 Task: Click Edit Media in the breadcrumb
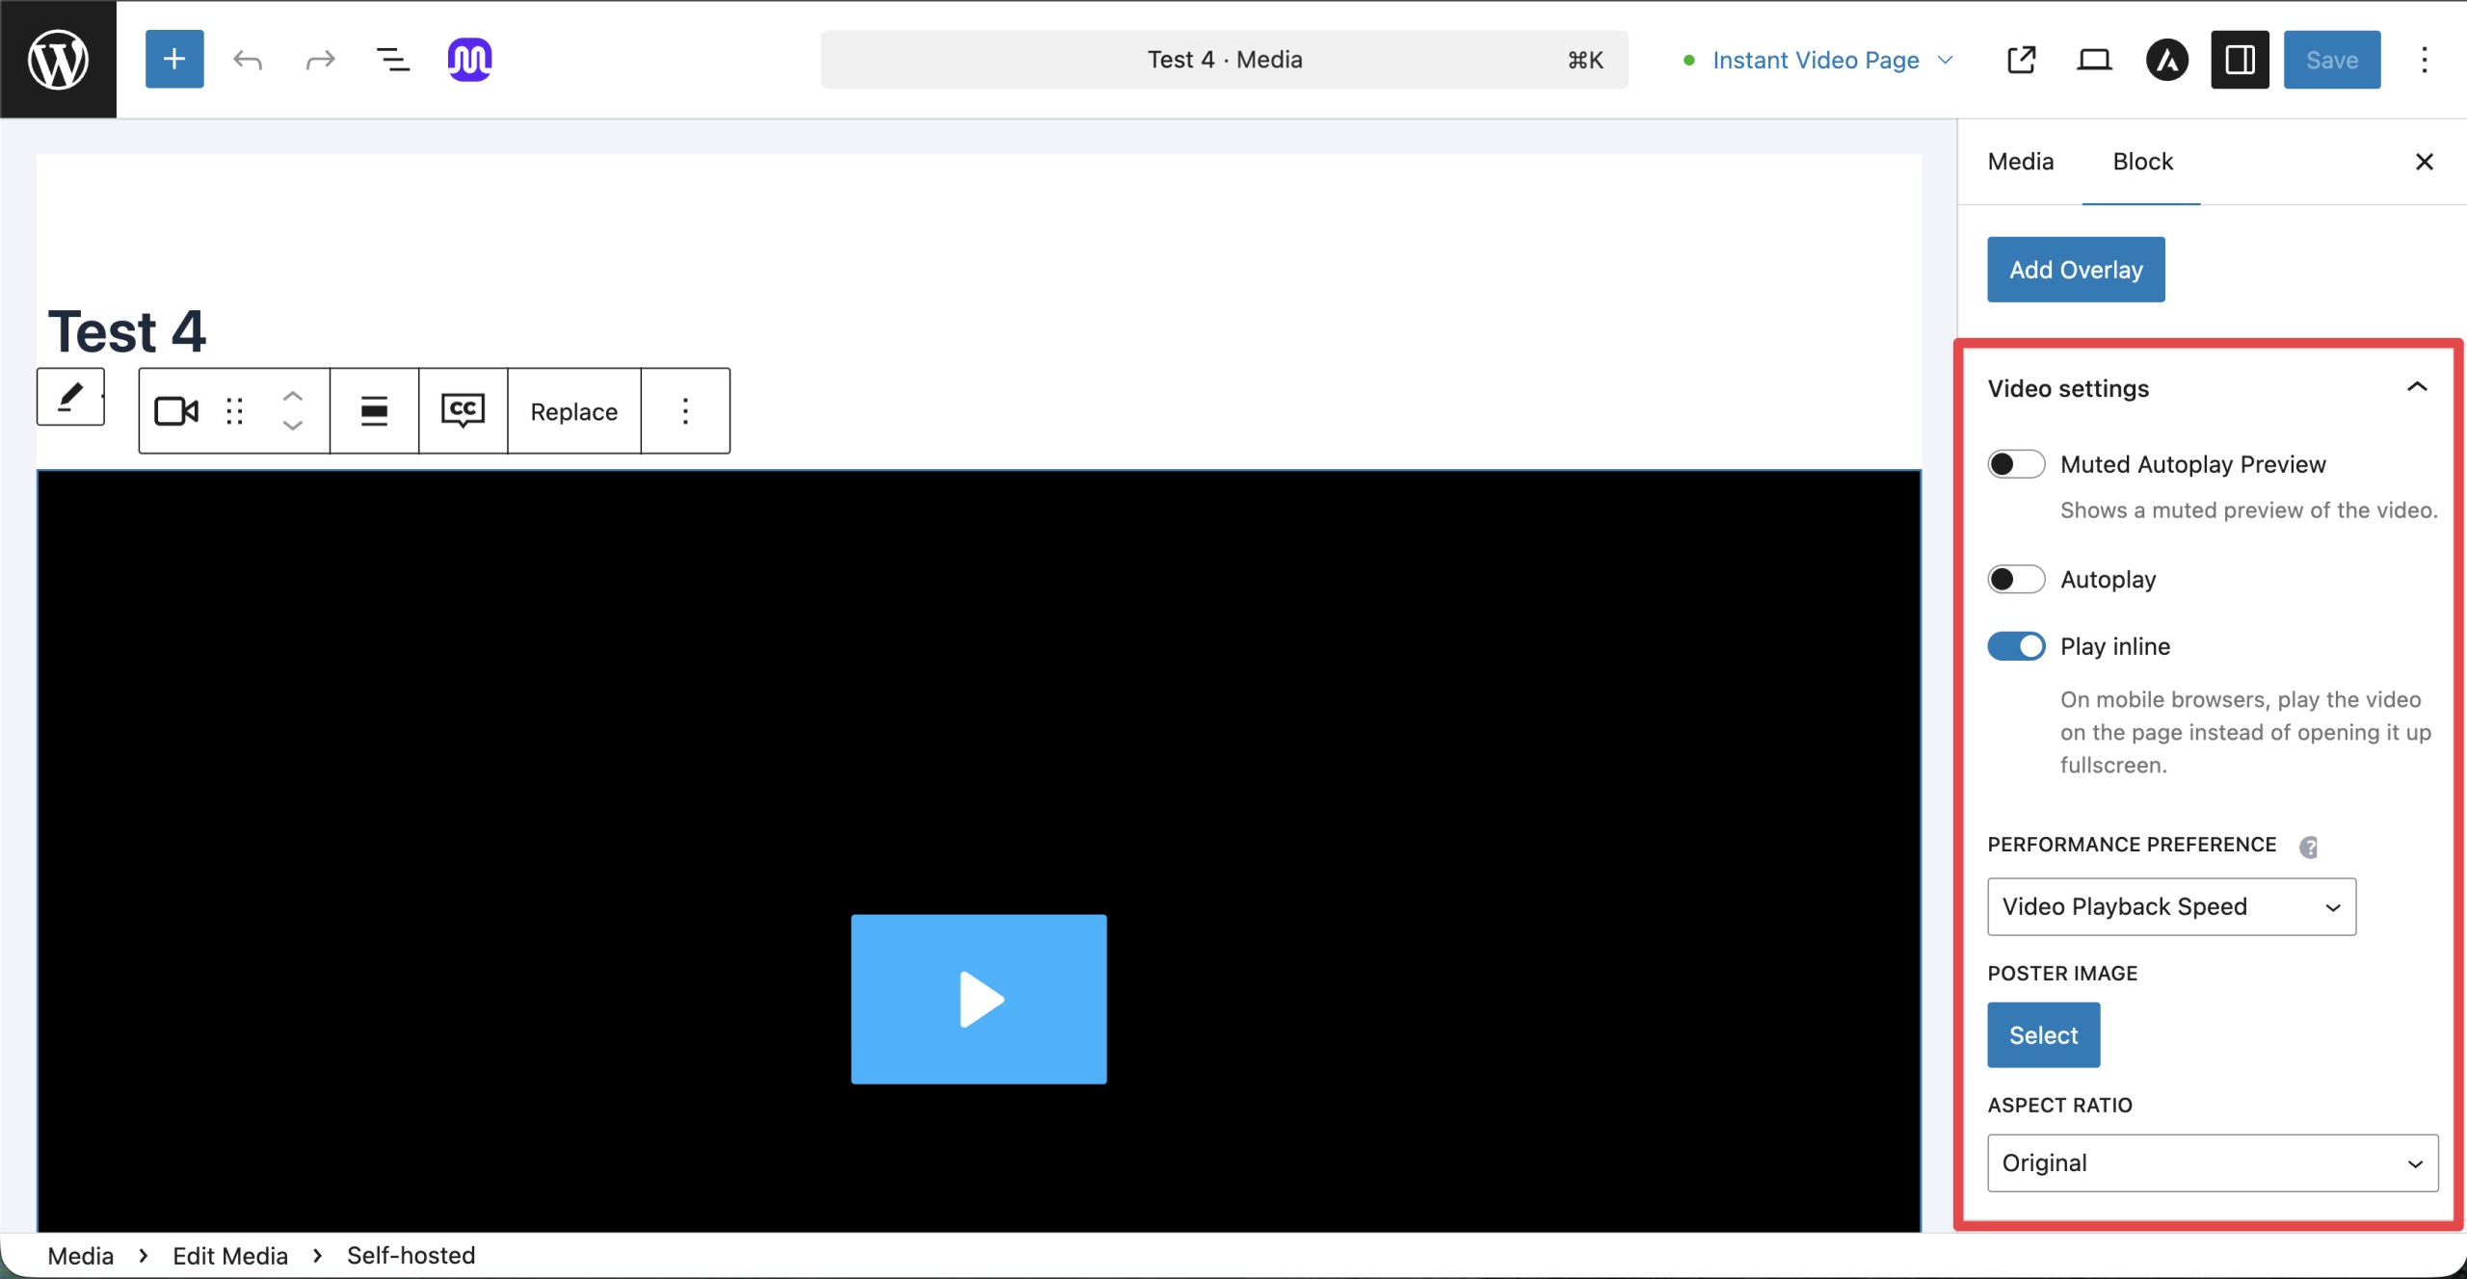(x=229, y=1255)
